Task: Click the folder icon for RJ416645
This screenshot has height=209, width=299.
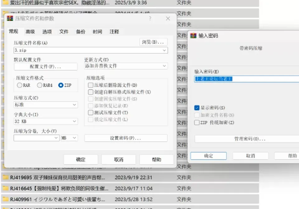Action: click(6, 188)
